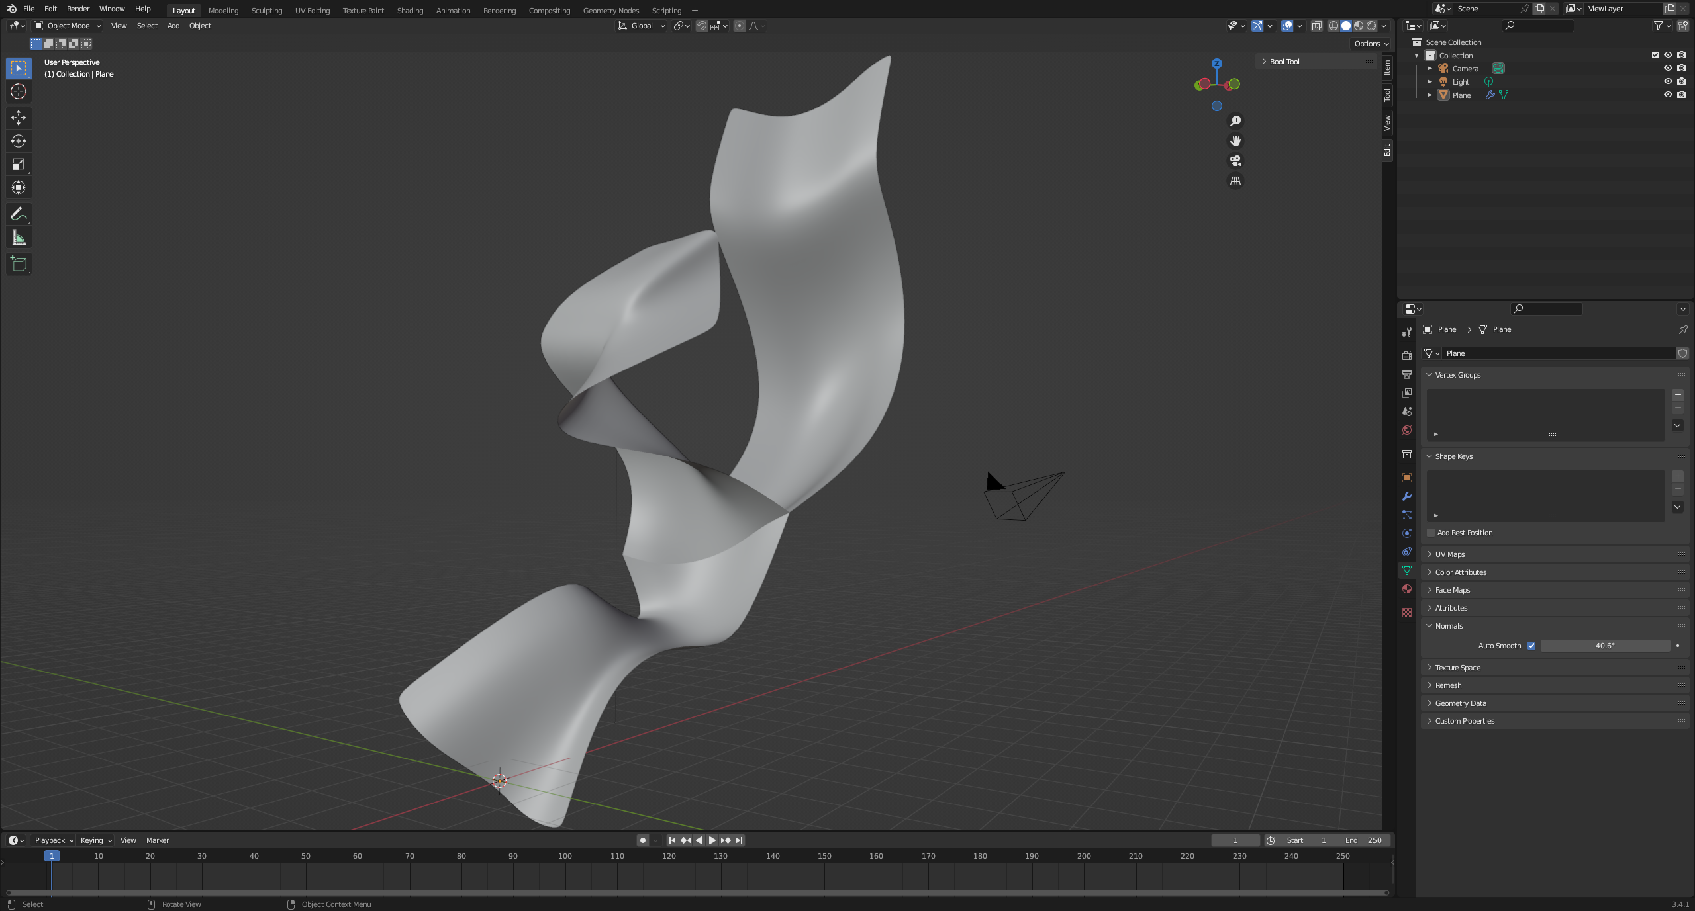Click the End frame 250 field
Image resolution: width=1695 pixels, height=911 pixels.
pyautogui.click(x=1363, y=840)
